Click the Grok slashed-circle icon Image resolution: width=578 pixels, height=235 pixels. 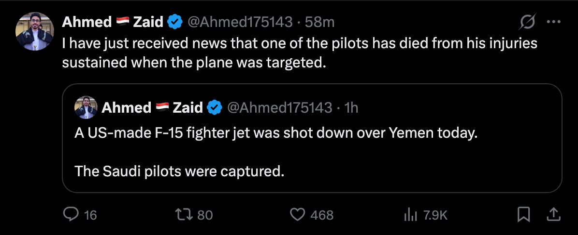(528, 23)
